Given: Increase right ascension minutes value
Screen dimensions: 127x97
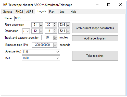Looking at the screenshot, I should (x=55, y=24).
